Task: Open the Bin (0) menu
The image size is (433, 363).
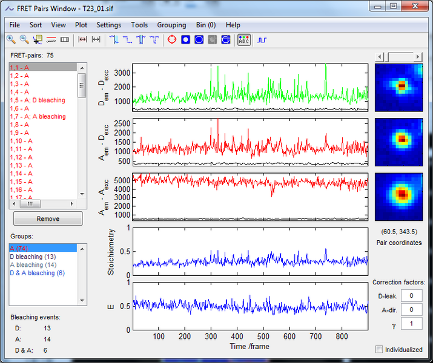Action: 205,25
